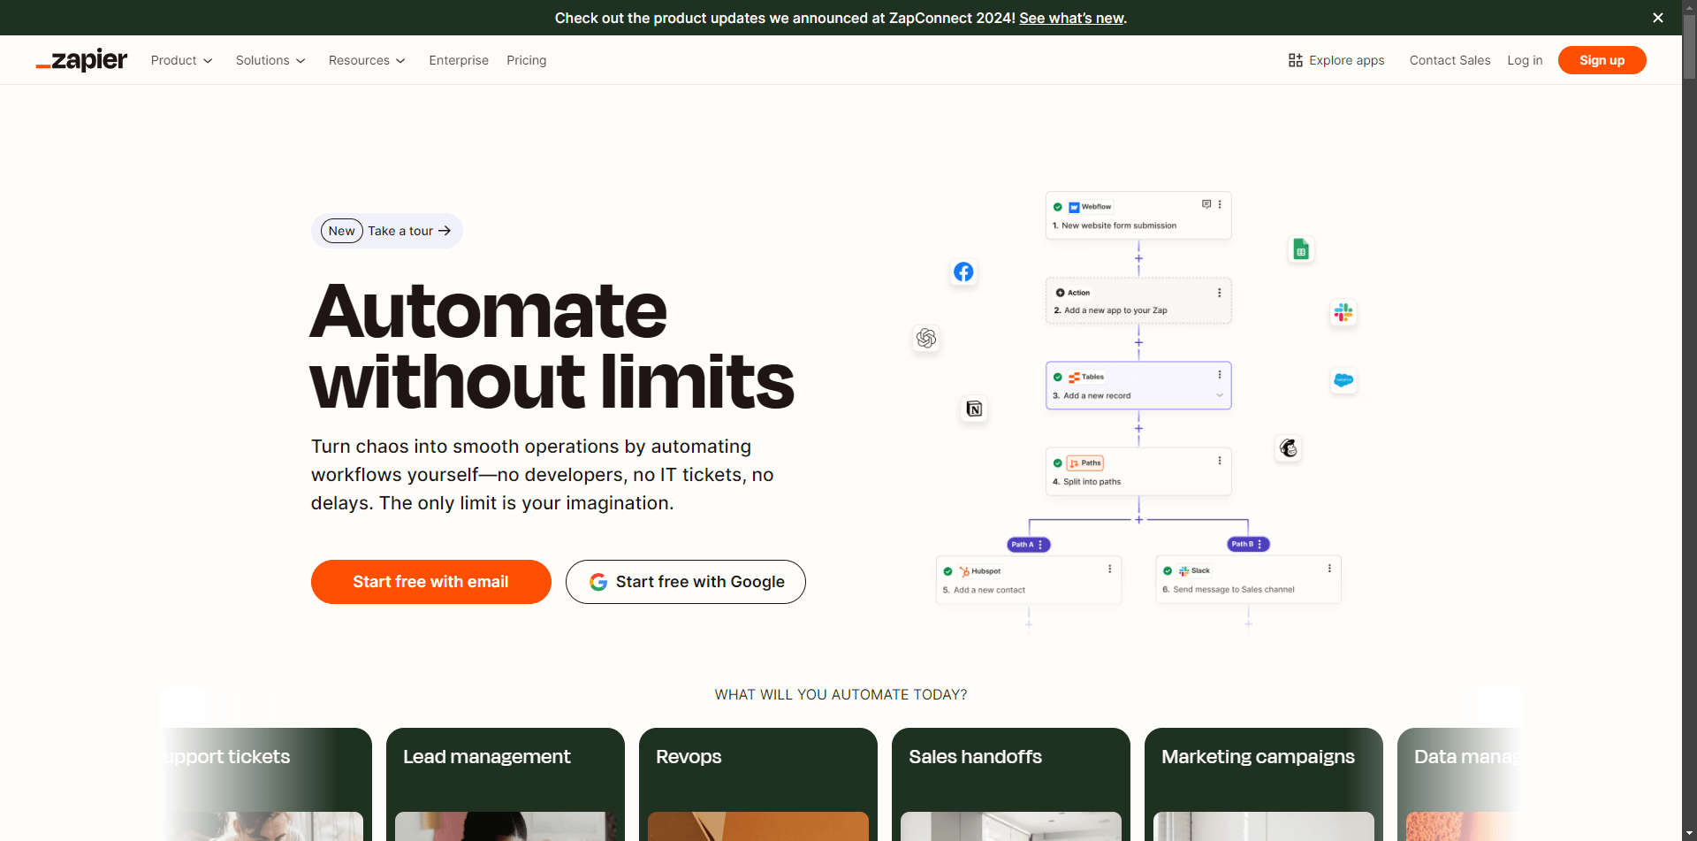This screenshot has width=1697, height=841.
Task: Click Log in
Action: coord(1525,60)
